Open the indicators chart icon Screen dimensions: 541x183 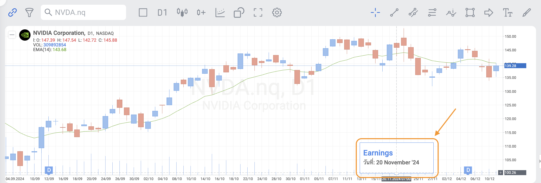[220, 12]
